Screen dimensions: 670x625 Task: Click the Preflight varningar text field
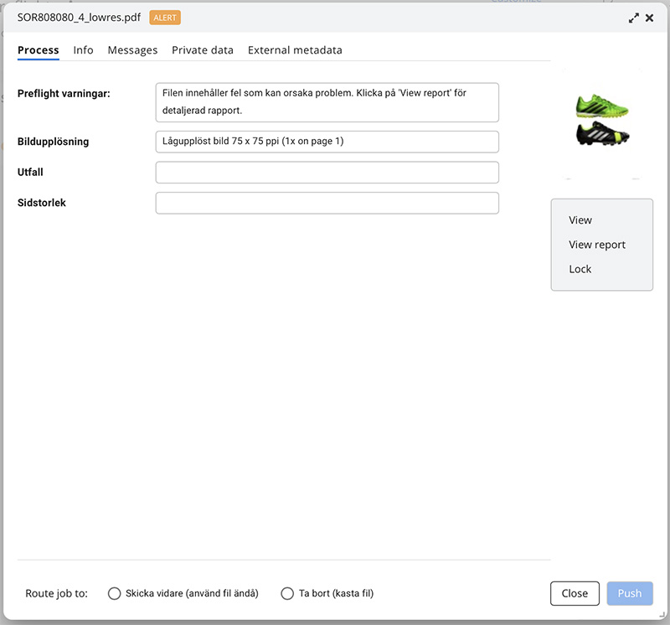pyautogui.click(x=327, y=102)
